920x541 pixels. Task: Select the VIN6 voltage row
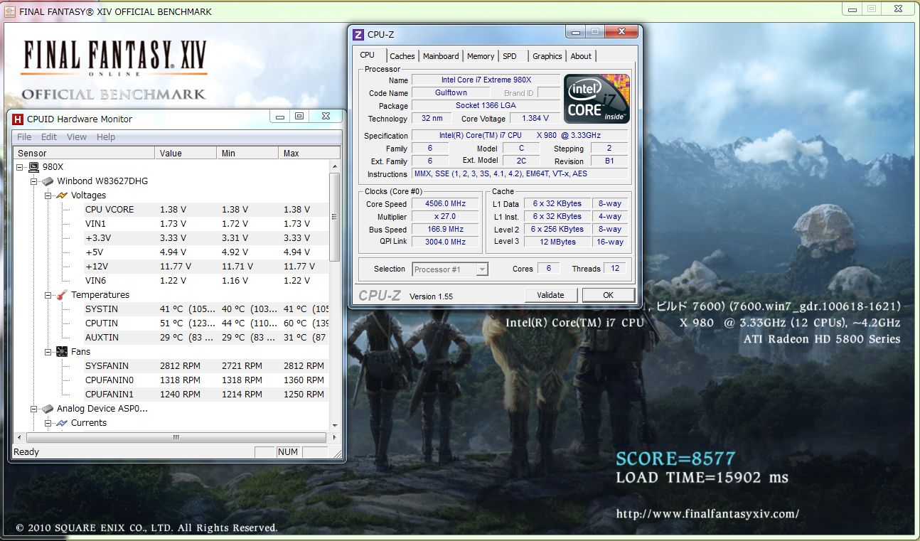click(206, 281)
